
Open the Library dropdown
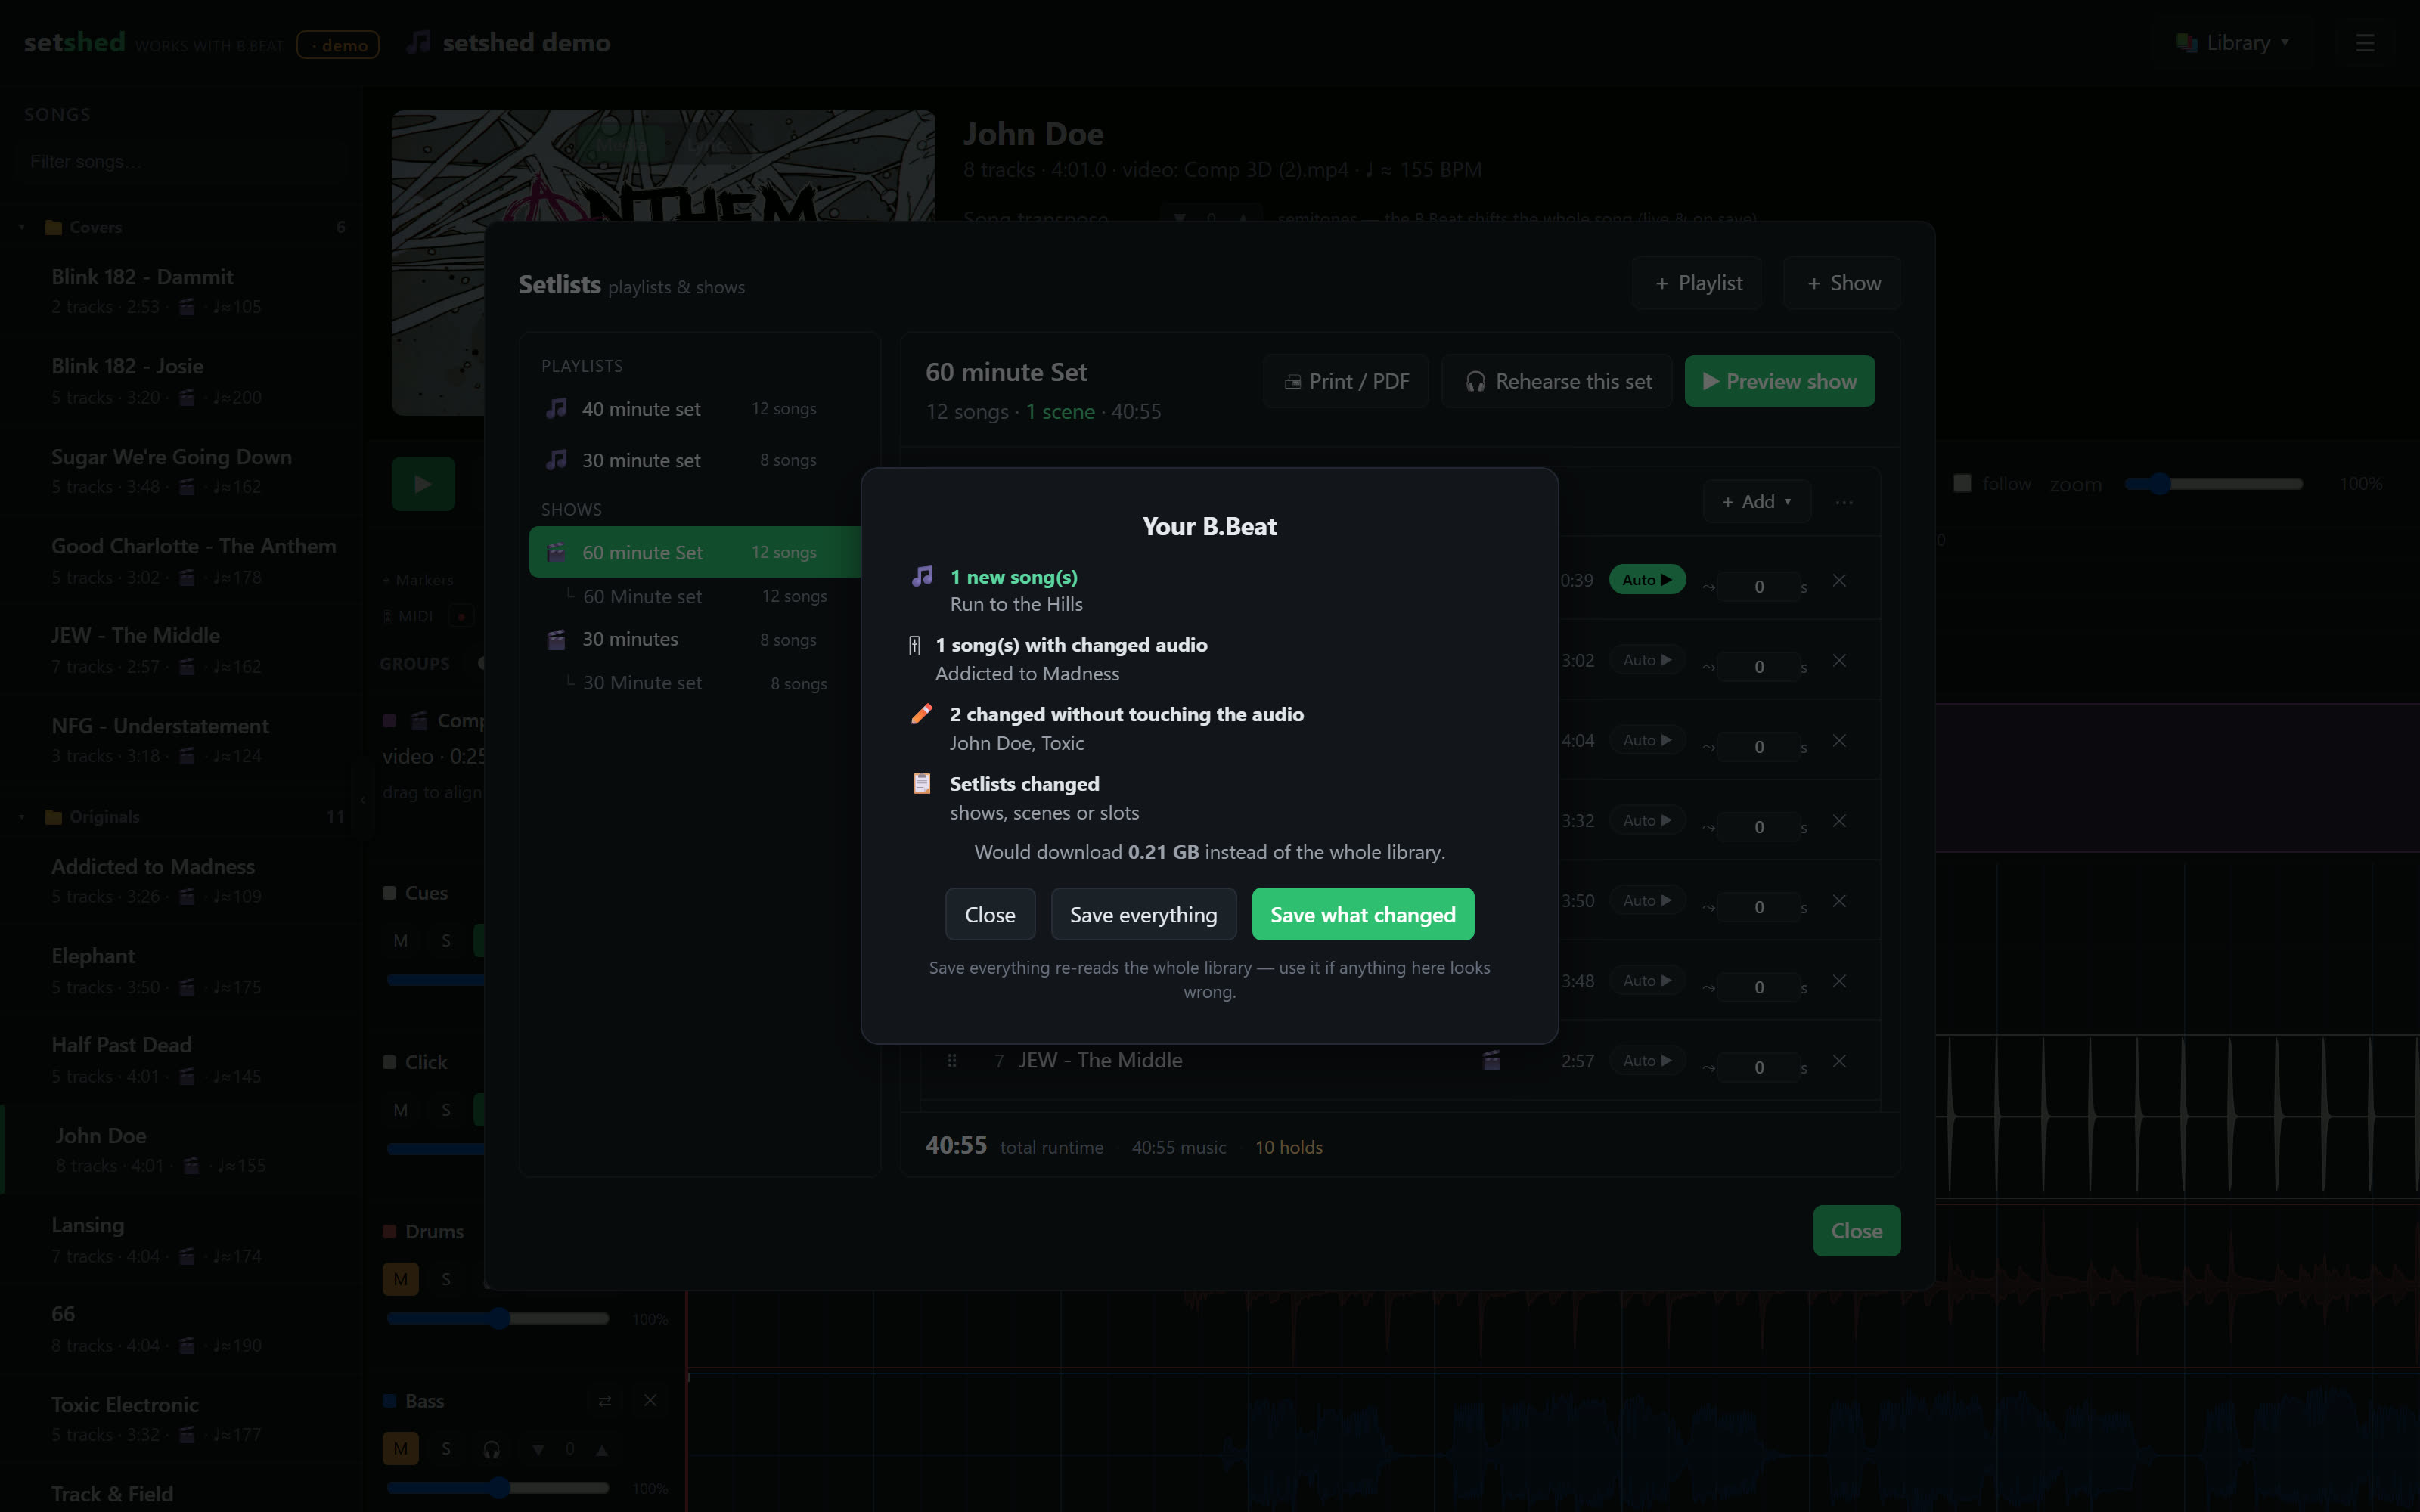pyautogui.click(x=2234, y=43)
